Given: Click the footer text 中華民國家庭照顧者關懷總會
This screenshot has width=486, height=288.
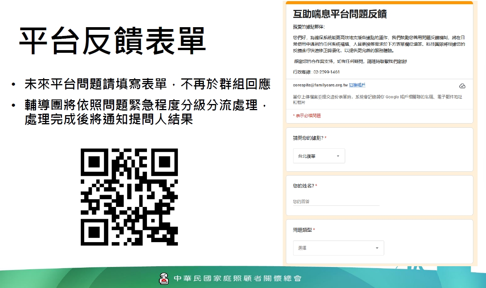Looking at the screenshot, I should point(237,278).
